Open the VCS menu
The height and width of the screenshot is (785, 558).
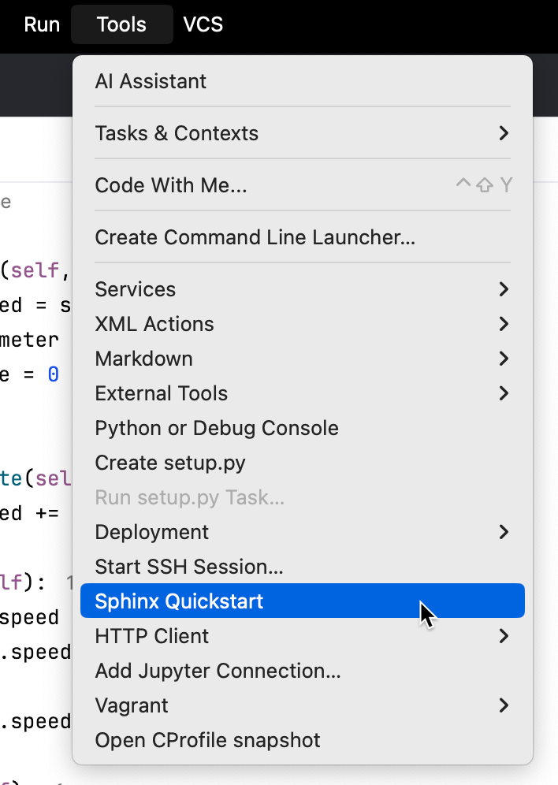click(x=203, y=24)
